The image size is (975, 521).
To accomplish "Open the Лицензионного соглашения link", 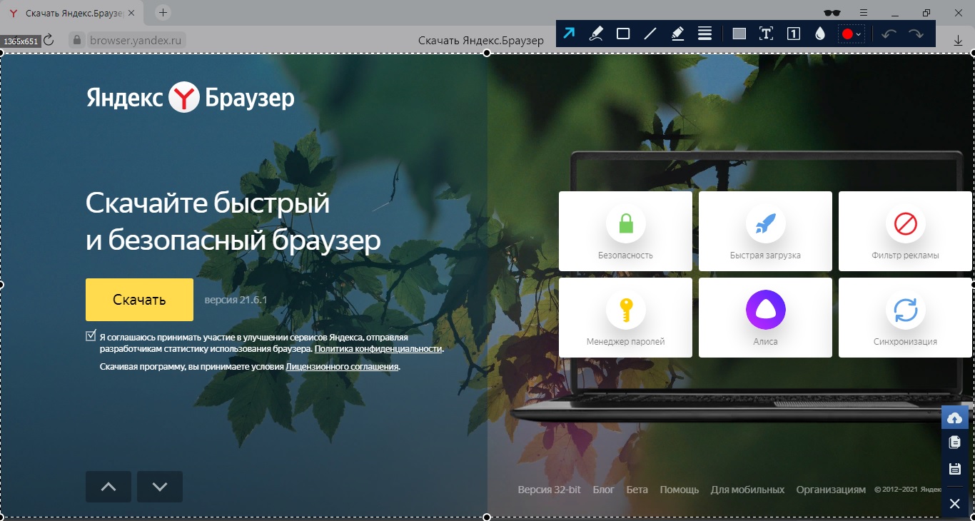I will [x=342, y=367].
